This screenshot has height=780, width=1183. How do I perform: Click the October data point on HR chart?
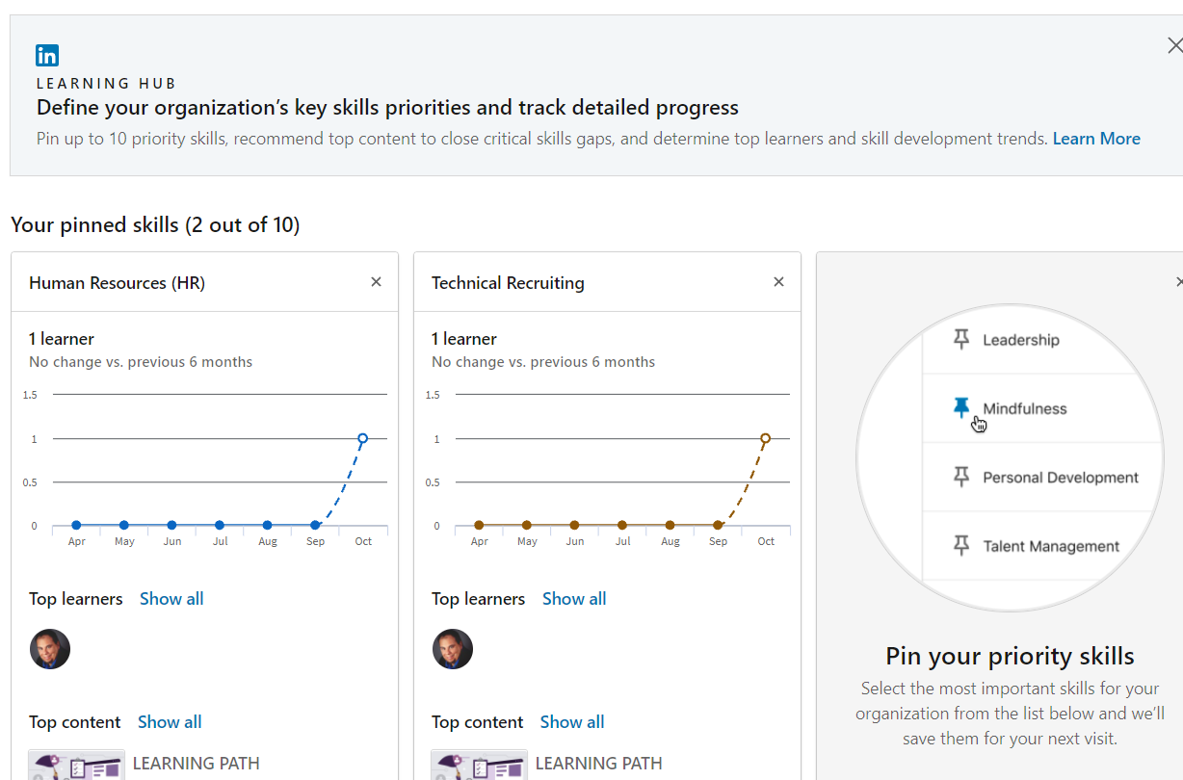point(362,438)
